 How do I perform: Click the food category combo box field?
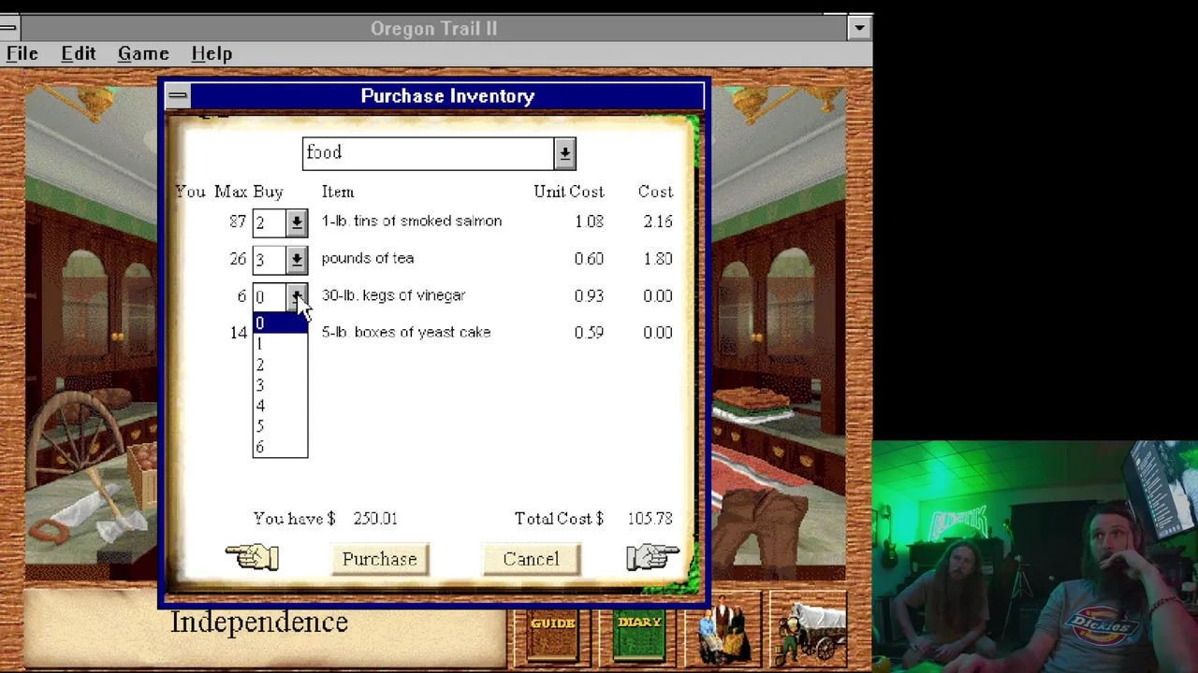click(429, 153)
